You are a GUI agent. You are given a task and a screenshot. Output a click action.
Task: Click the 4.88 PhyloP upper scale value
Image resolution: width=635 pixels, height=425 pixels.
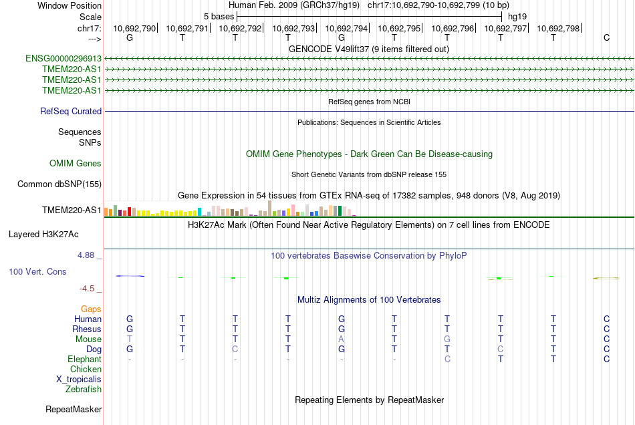(86, 255)
